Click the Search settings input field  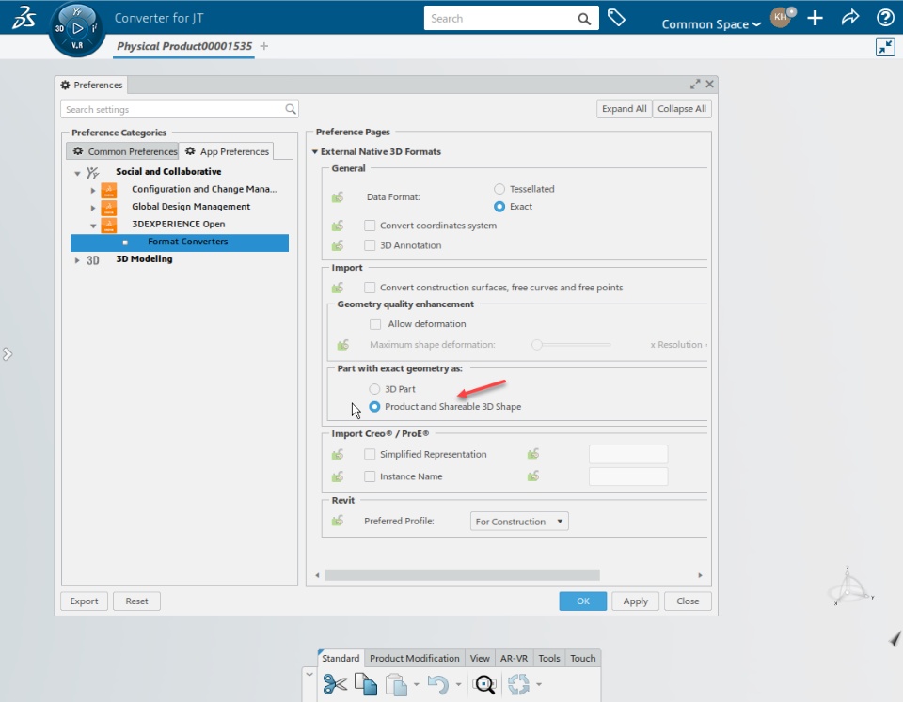click(x=179, y=109)
